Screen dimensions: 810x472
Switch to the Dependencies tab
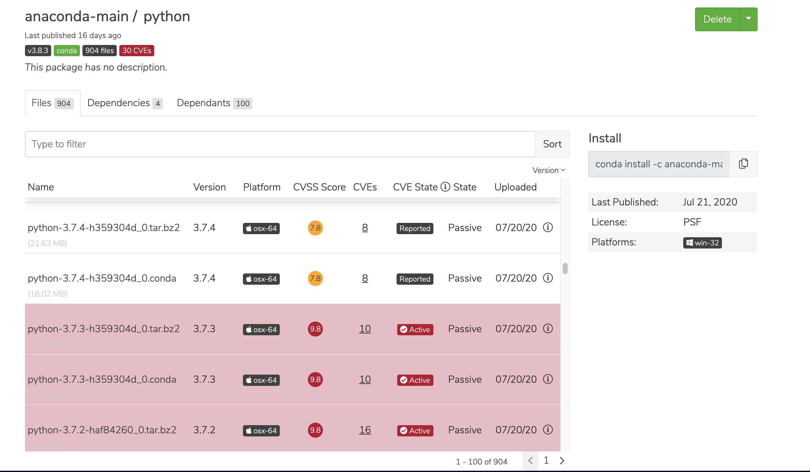(125, 103)
